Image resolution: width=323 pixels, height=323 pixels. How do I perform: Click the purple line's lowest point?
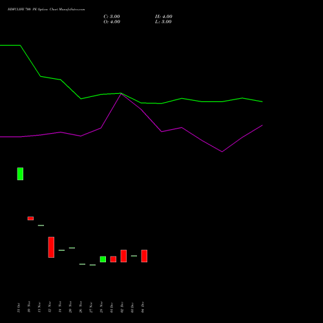pyautogui.click(x=222, y=152)
